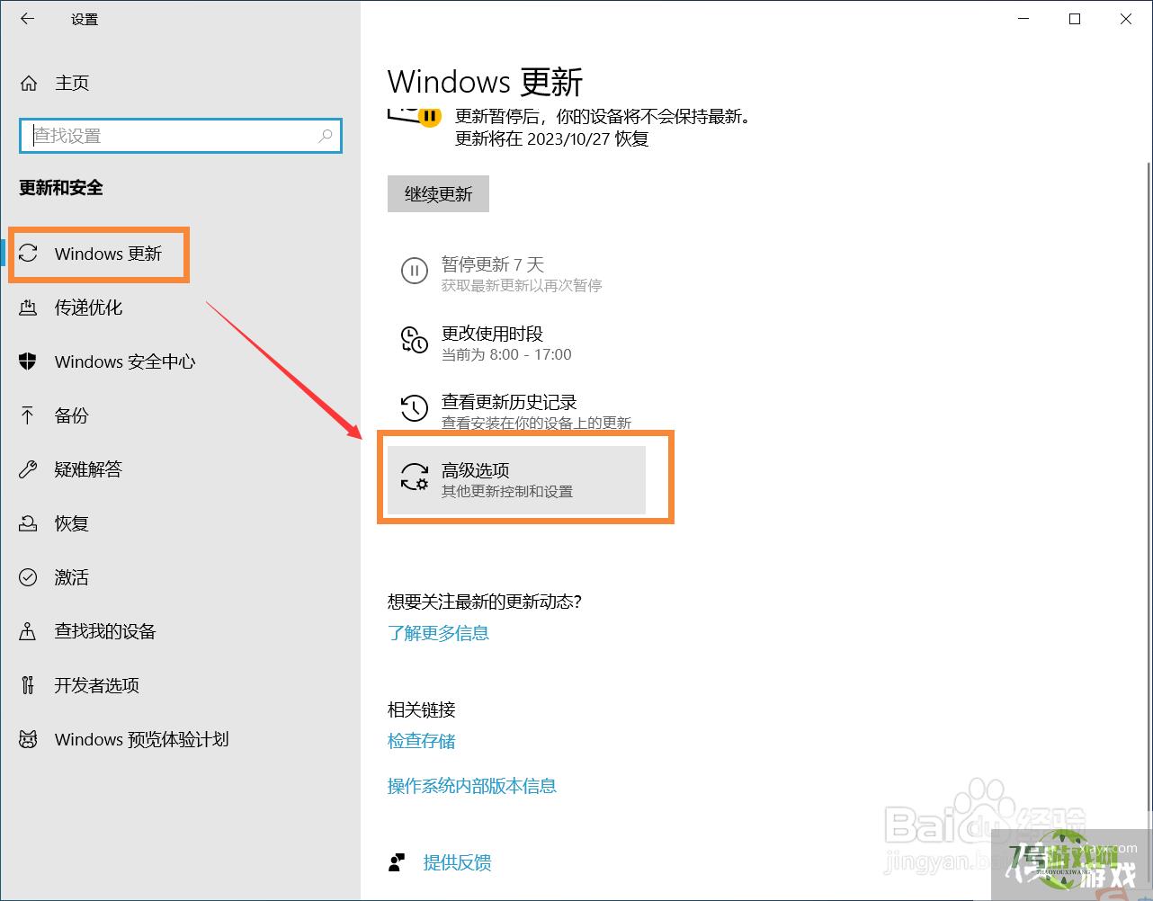Click the shield icon for Windows 安全中心
The height and width of the screenshot is (901, 1153).
pyautogui.click(x=28, y=361)
